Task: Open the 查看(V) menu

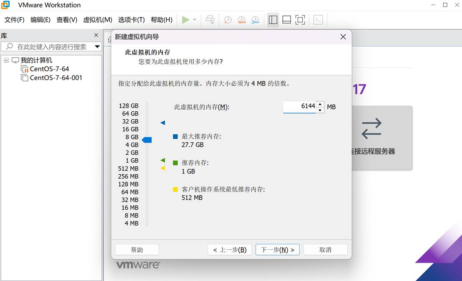Action: pyautogui.click(x=67, y=20)
